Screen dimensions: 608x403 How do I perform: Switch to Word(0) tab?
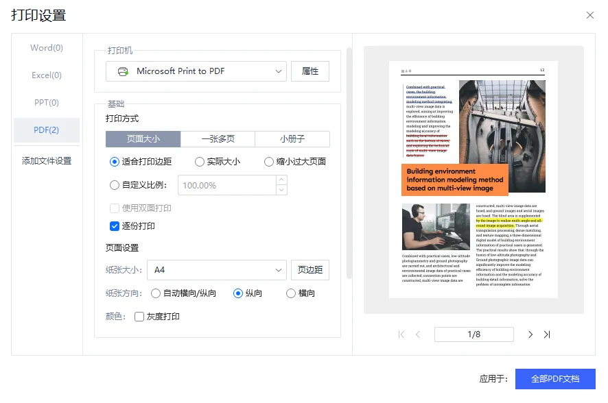pyautogui.click(x=47, y=48)
